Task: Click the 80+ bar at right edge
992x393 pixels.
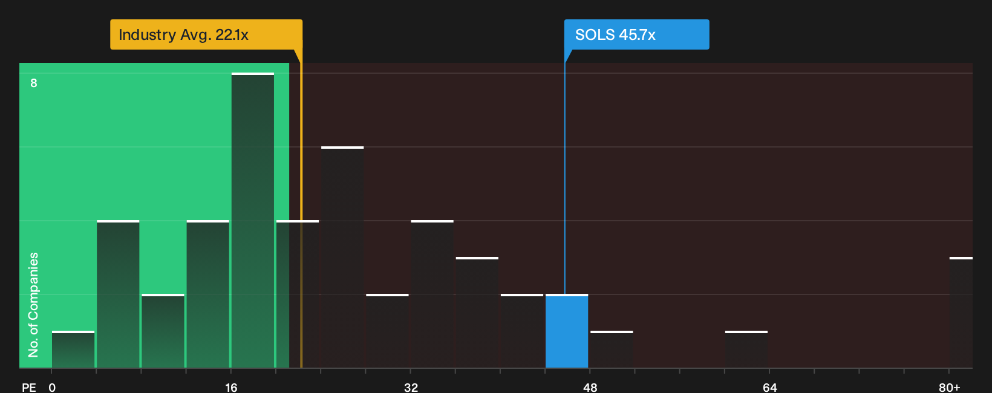Action: [961, 313]
